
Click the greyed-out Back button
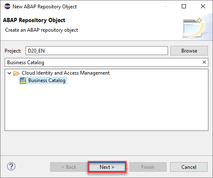tap(69, 167)
